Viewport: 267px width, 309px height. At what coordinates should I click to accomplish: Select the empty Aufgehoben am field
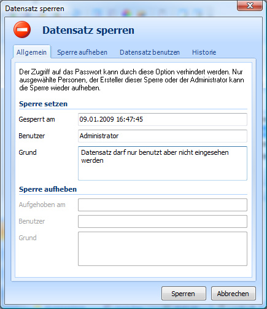click(x=163, y=205)
